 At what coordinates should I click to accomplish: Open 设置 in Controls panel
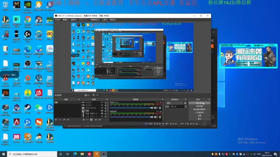point(199,116)
